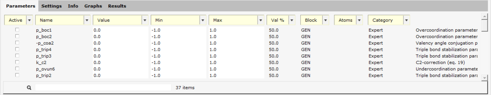Image resolution: width=491 pixels, height=95 pixels.
Task: Sort by the Value column header
Action: pos(117,20)
